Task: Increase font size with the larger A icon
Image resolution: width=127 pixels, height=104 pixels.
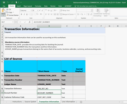Action: click(40, 11)
